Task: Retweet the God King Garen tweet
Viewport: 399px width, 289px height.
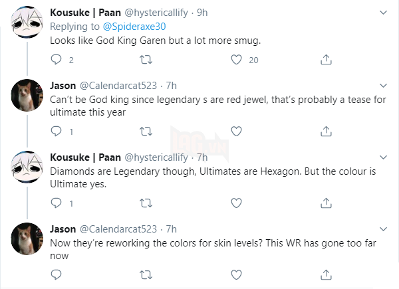Action: click(146, 60)
